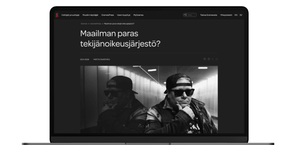The image size is (296, 145).
Task: Click the black-and-white article photo
Action: coord(149,99)
